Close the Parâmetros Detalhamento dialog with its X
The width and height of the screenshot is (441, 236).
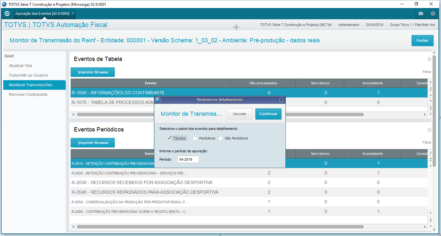coord(281,100)
